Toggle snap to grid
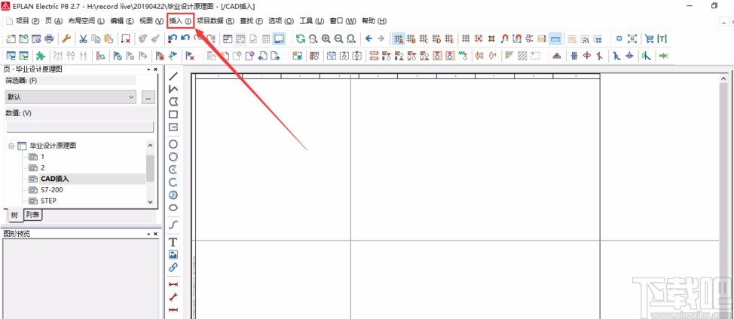Viewport: 734px width, 319px height. click(x=479, y=39)
